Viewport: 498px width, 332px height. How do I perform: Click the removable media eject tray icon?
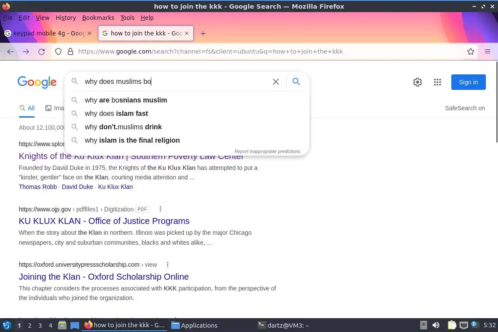click(x=423, y=325)
